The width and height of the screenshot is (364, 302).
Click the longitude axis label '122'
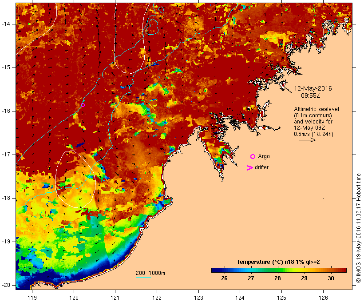click(157, 298)
